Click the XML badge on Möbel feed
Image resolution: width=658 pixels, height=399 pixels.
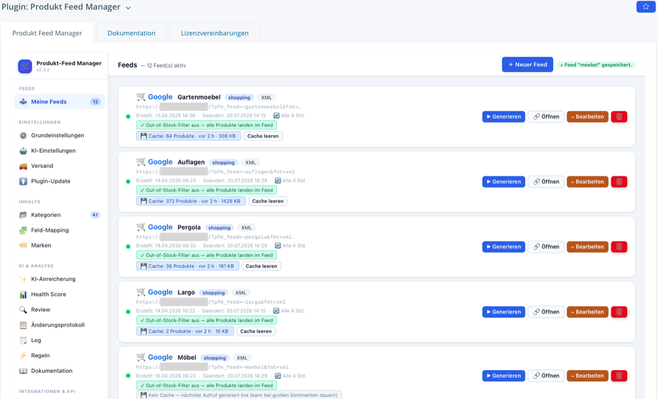click(x=242, y=358)
